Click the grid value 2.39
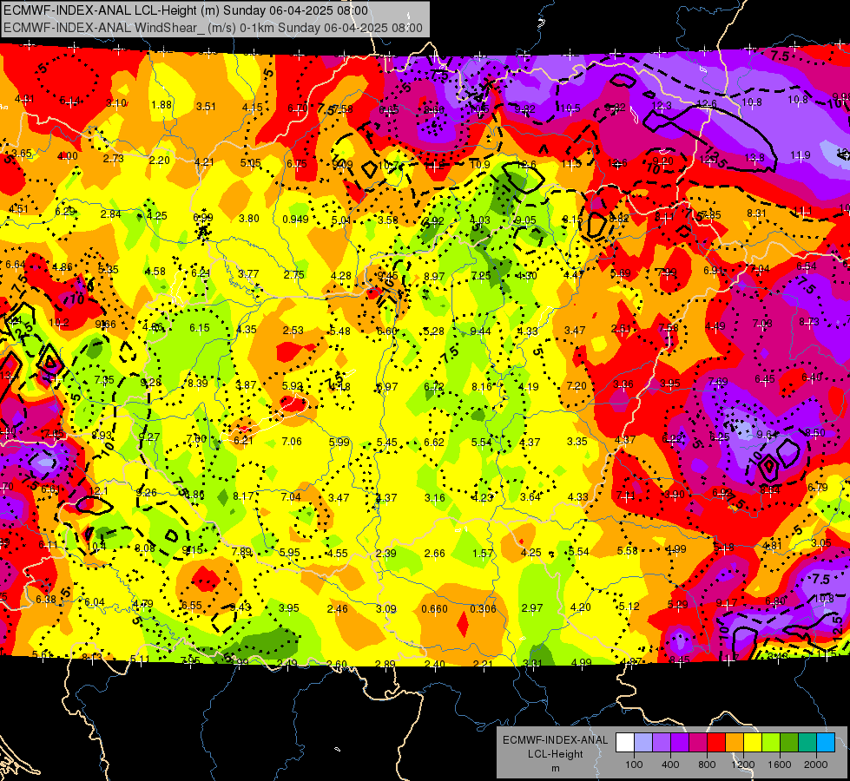The width and height of the screenshot is (850, 781). tap(386, 554)
